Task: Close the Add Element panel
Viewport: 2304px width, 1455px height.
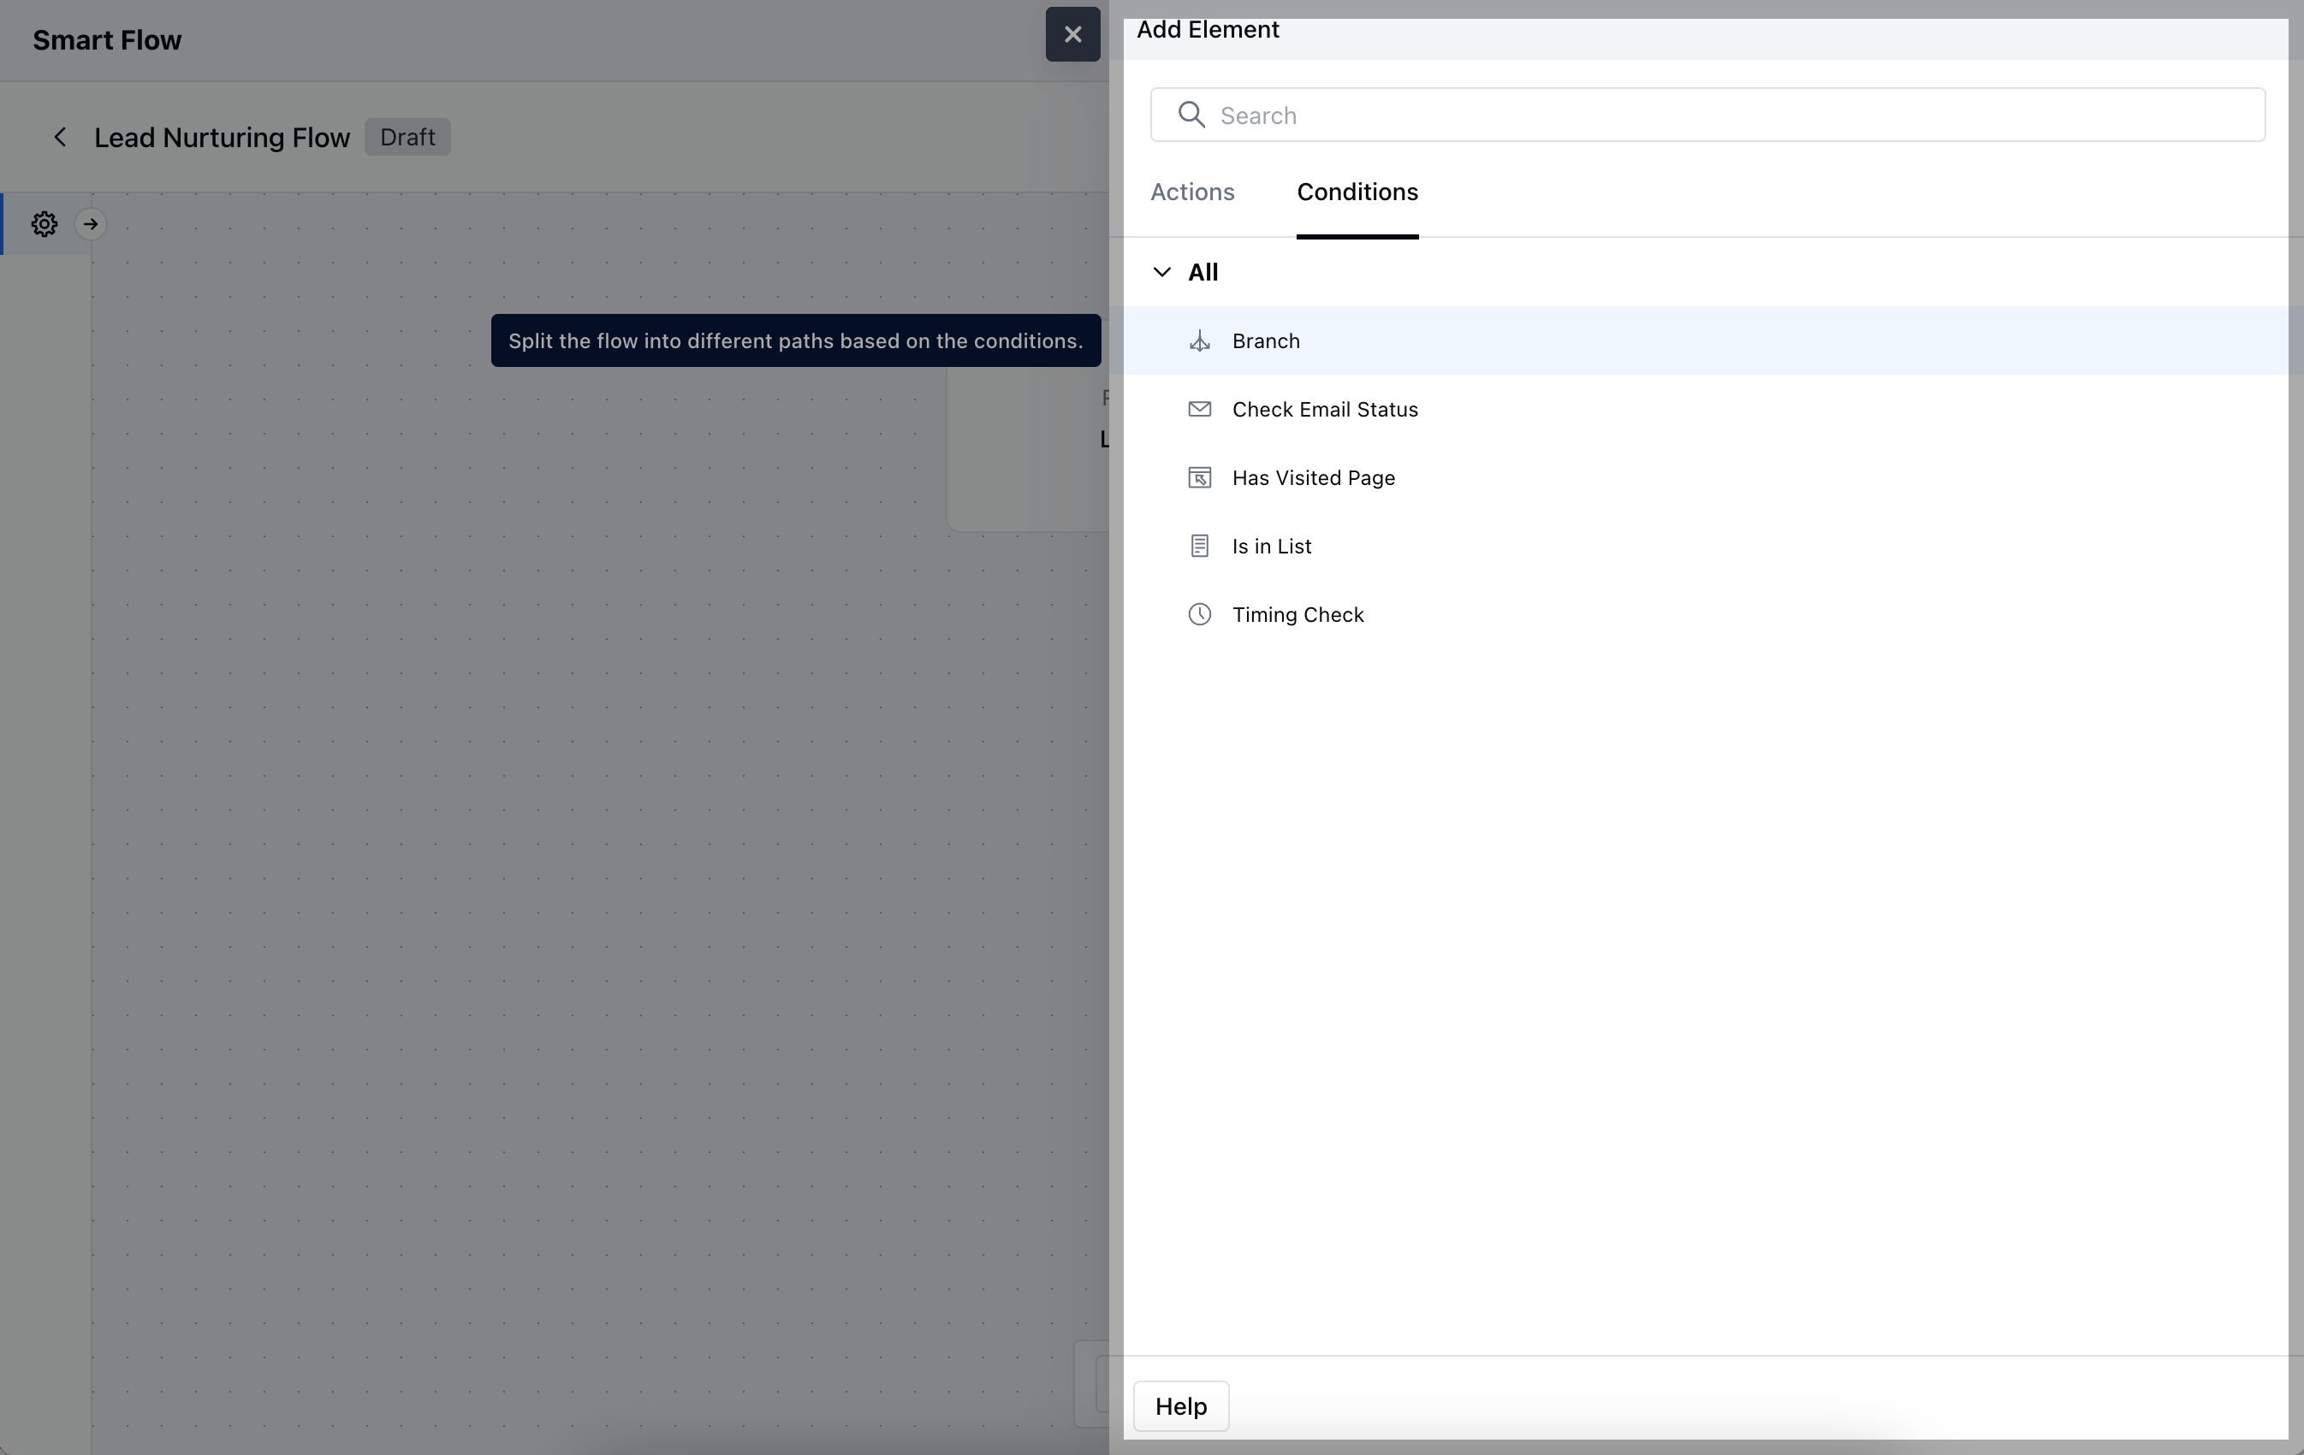Action: (1072, 34)
